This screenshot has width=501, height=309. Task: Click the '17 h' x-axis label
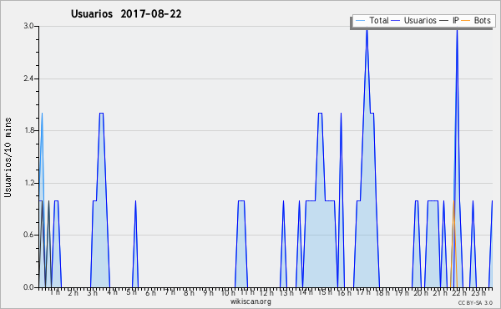coord(363,292)
